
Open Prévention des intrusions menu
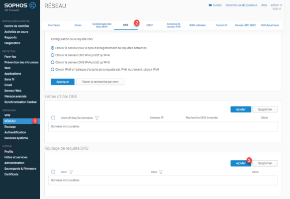(21, 62)
